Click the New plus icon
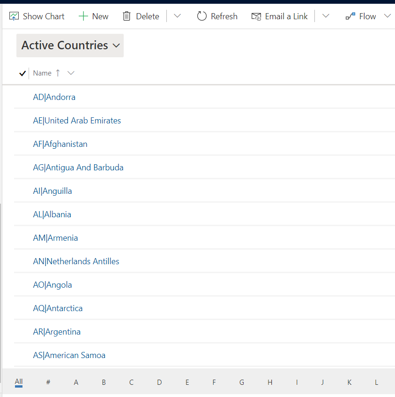Image resolution: width=395 pixels, height=397 pixels. coord(83,16)
